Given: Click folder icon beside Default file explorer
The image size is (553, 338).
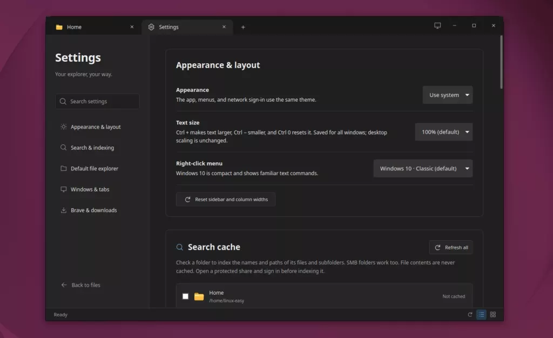Looking at the screenshot, I should point(64,168).
